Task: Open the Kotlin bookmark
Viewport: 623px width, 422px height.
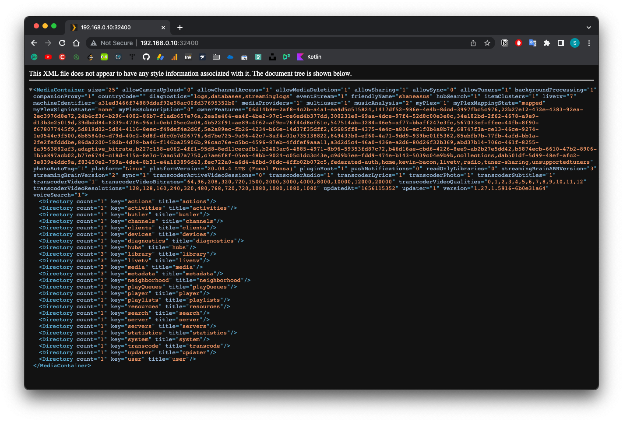Action: pyautogui.click(x=309, y=57)
